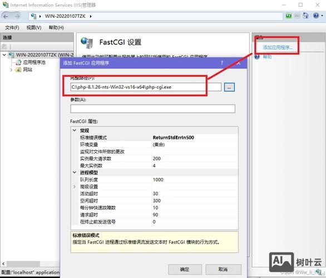
Task: Click dropdown arrow next to toolbar help
Action: [322, 16]
